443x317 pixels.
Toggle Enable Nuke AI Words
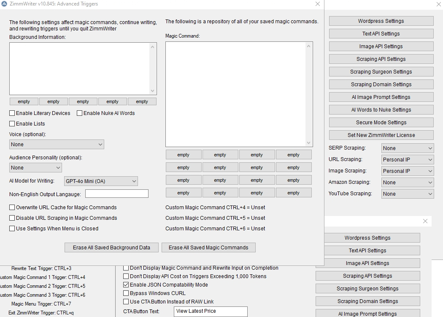coord(80,113)
